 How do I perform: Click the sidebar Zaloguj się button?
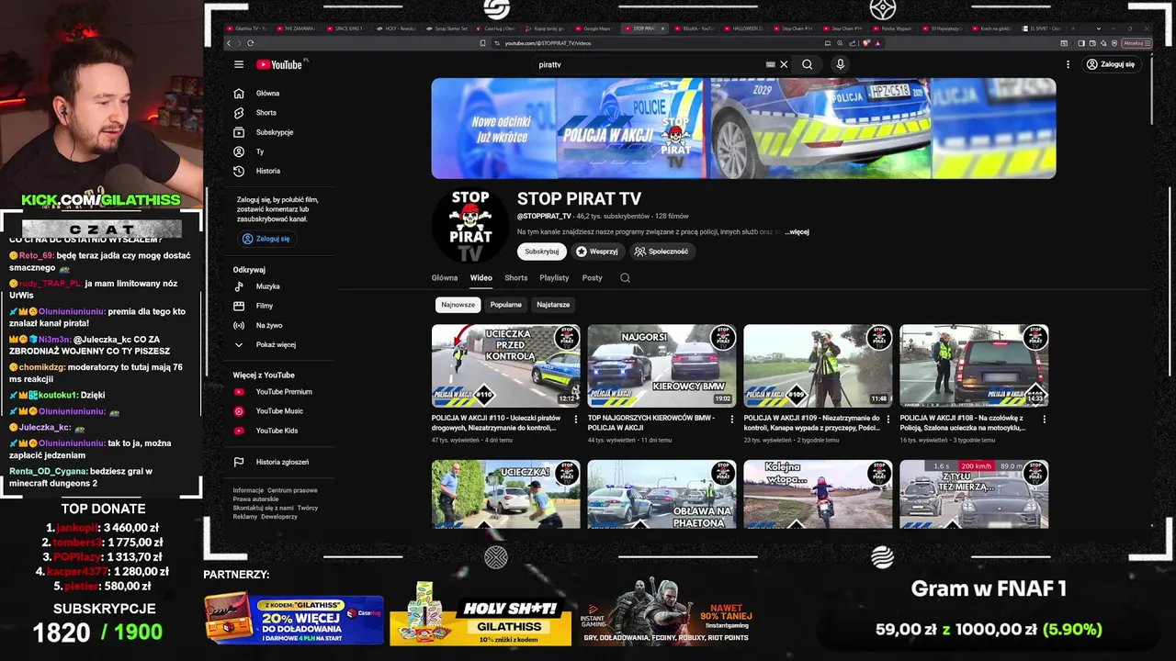tap(266, 239)
